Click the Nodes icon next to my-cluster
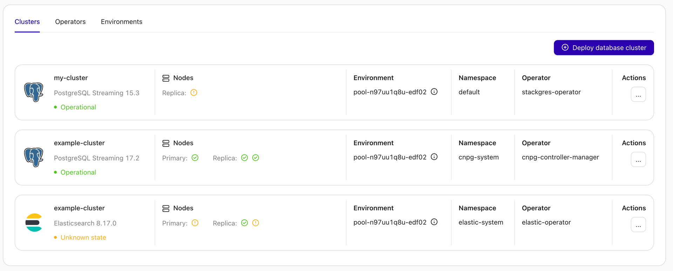Viewport: 673px width, 271px height. 165,78
